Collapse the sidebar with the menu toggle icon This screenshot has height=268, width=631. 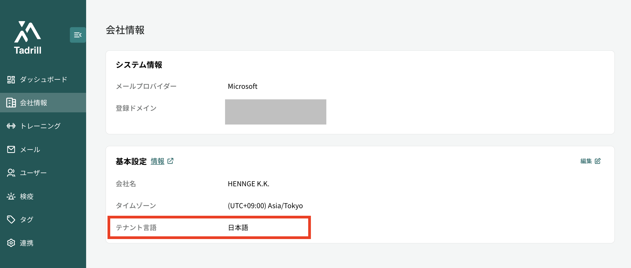78,35
